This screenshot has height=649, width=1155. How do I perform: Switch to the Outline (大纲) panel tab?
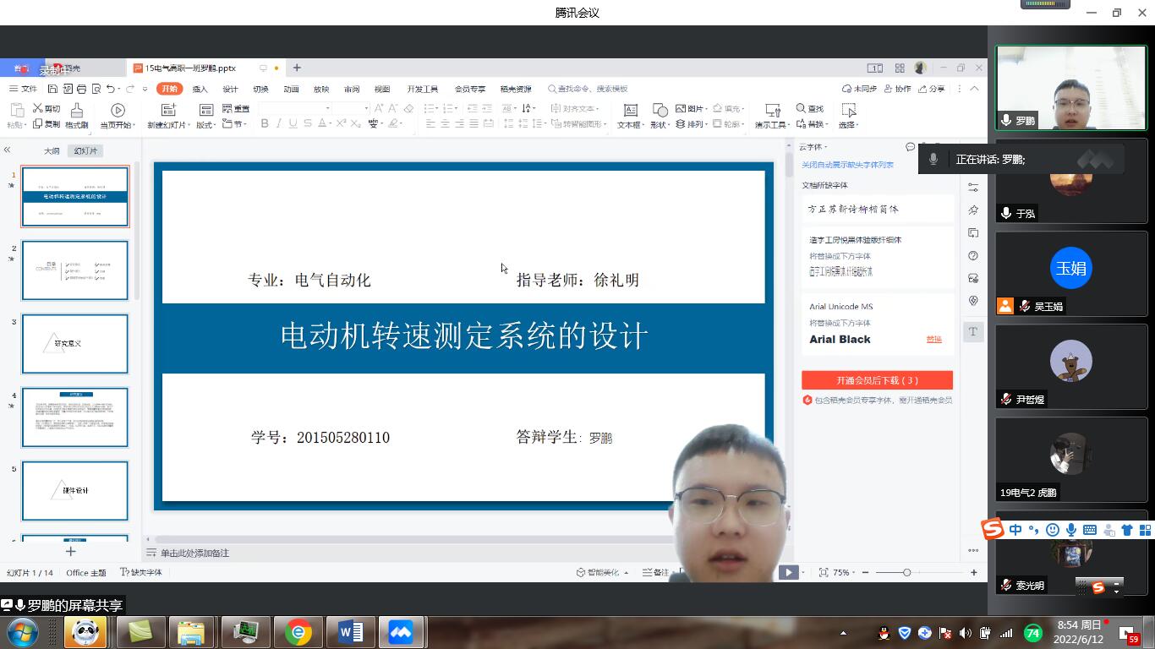[52, 150]
